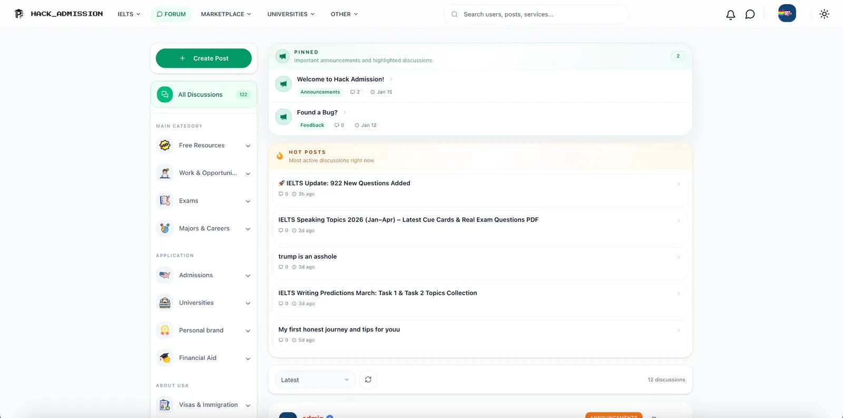Click the Hack_Admission logo icon
The width and height of the screenshot is (843, 418).
tap(19, 14)
